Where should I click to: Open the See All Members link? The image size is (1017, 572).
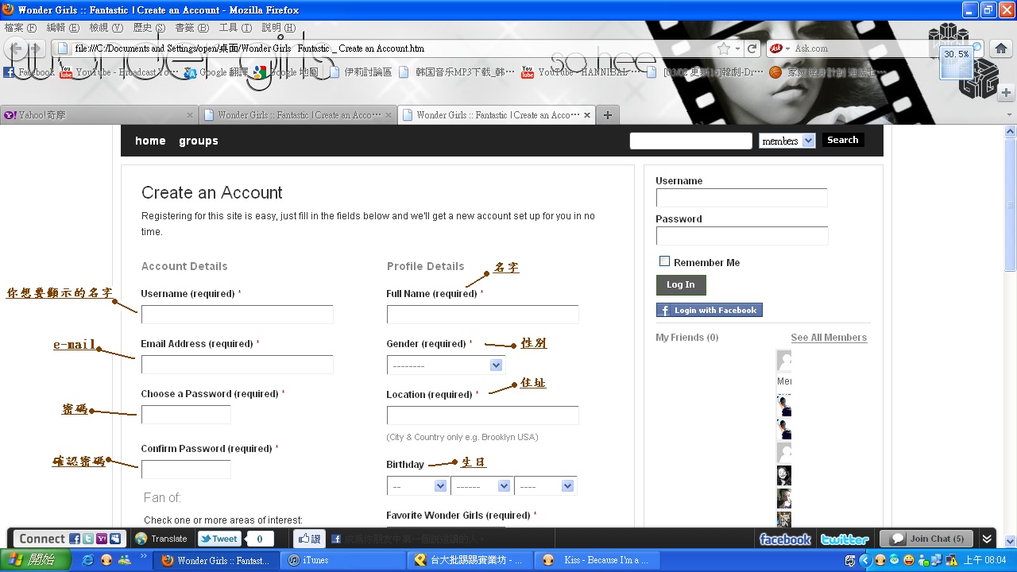(829, 338)
